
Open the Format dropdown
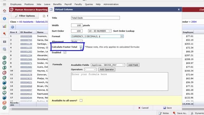coord(97,36)
